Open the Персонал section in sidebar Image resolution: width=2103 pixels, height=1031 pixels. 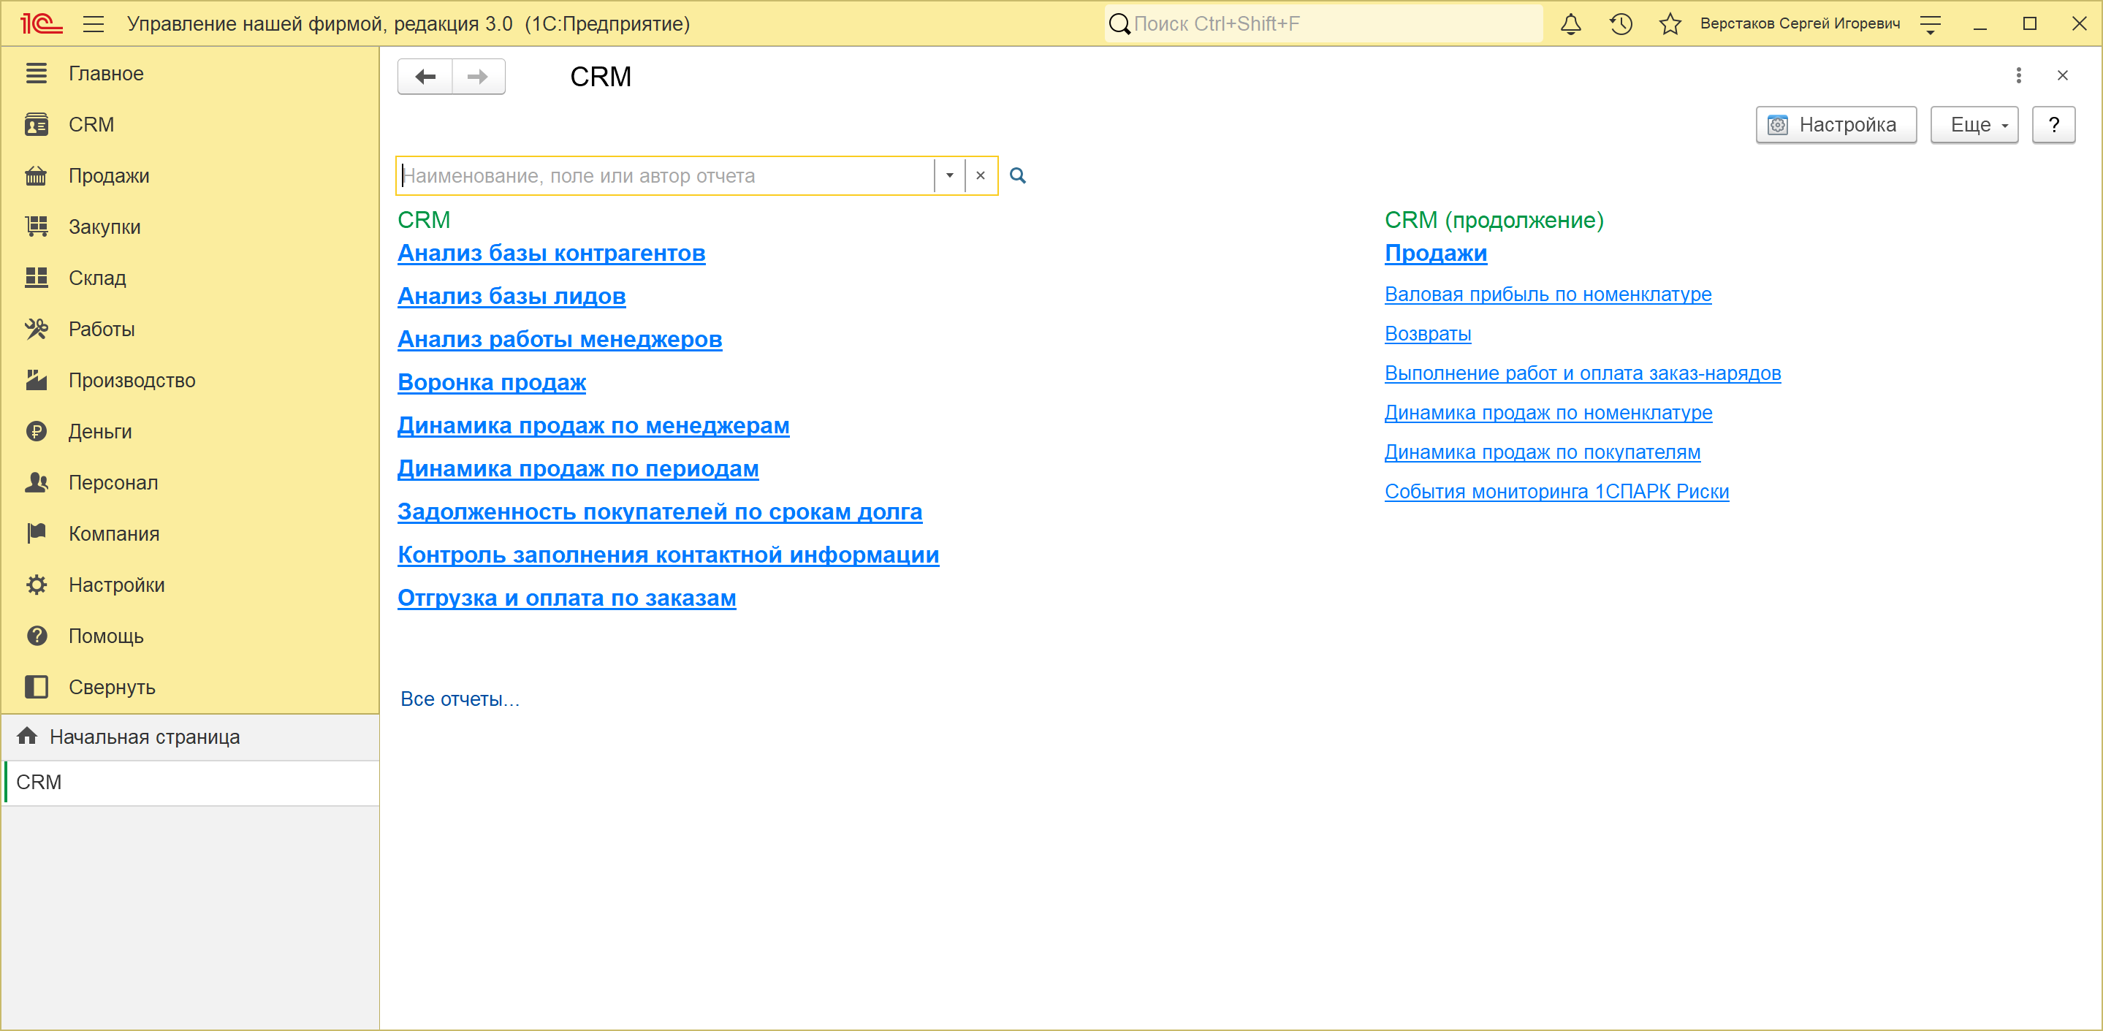[x=113, y=482]
